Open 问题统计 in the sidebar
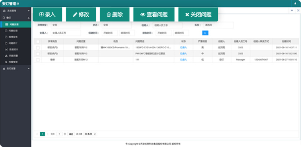 pos(16,43)
